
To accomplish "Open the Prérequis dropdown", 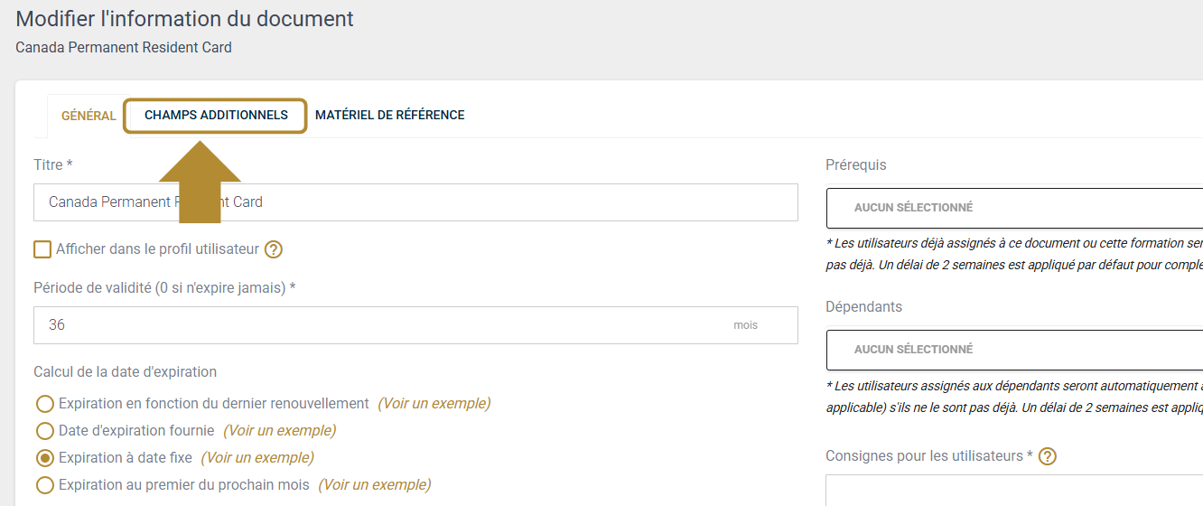I will (1013, 208).
